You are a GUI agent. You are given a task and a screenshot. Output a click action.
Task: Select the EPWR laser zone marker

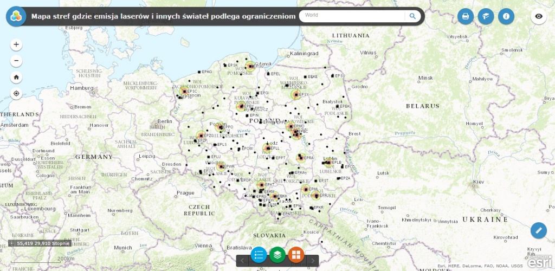point(221,166)
